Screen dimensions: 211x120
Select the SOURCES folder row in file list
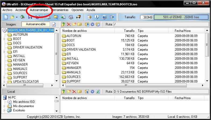coord(133,77)
